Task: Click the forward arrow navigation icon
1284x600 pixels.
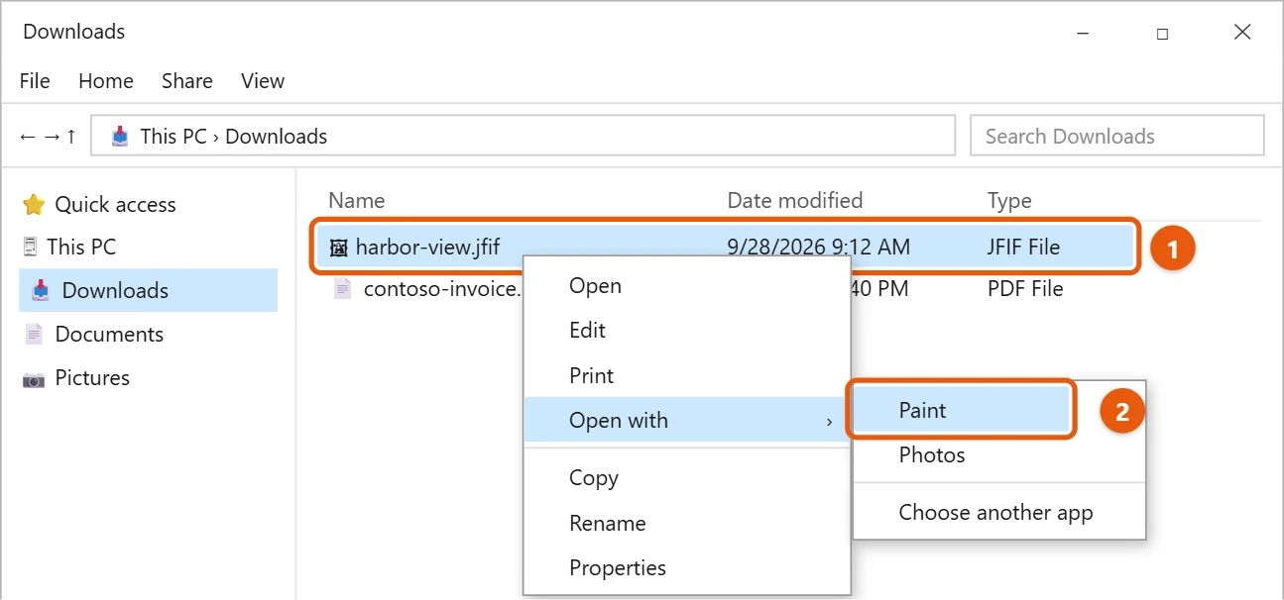Action: 51,137
